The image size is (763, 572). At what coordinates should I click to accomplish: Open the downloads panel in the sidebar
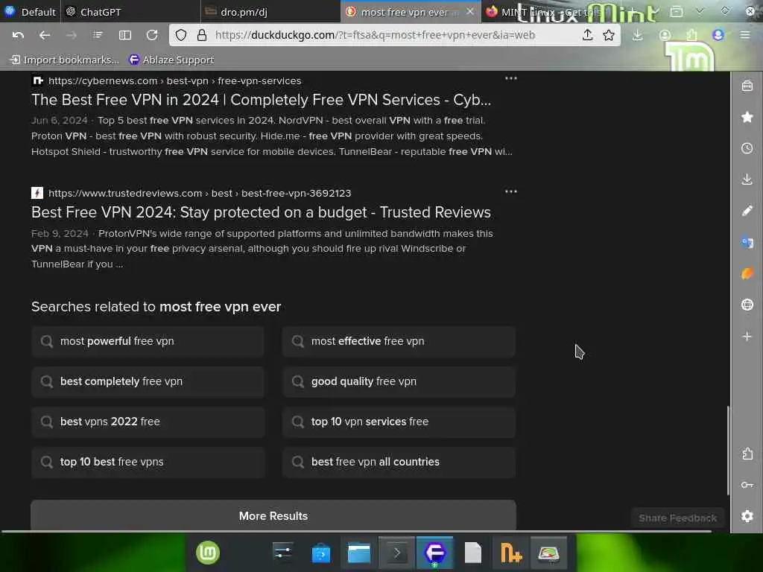click(747, 179)
